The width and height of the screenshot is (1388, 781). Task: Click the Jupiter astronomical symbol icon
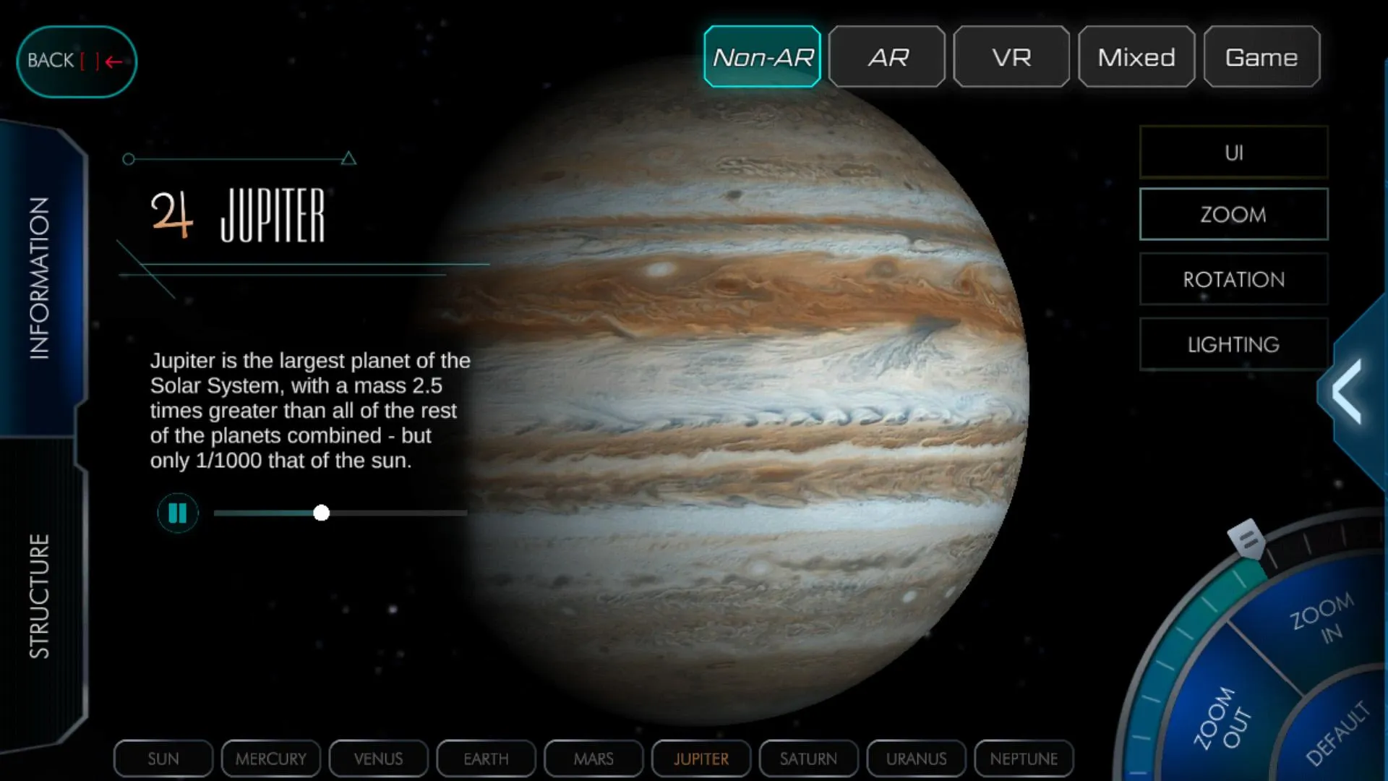171,212
